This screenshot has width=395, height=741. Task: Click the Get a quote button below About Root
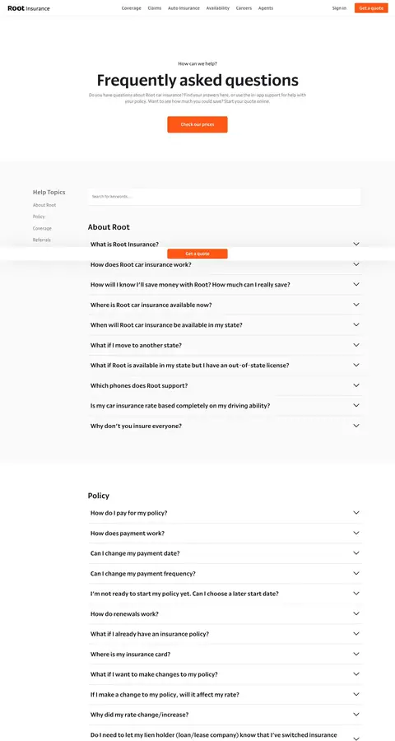click(x=197, y=254)
